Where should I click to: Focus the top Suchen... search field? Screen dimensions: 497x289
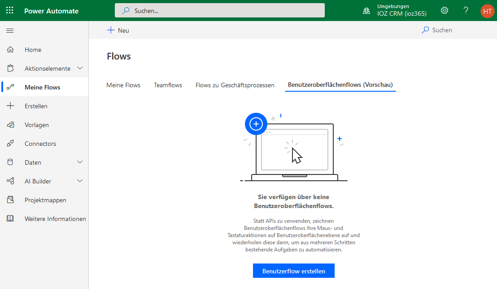(220, 10)
